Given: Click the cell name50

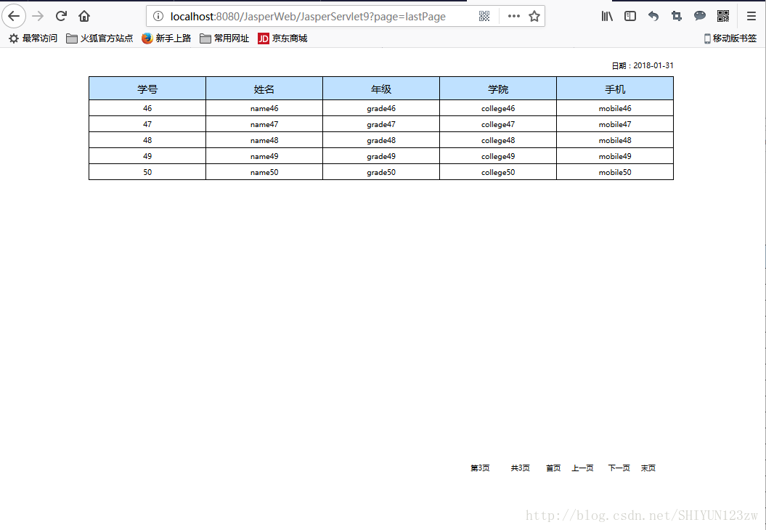Looking at the screenshot, I should pyautogui.click(x=264, y=173).
